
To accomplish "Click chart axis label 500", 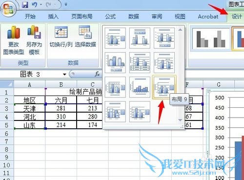I will (220, 98).
